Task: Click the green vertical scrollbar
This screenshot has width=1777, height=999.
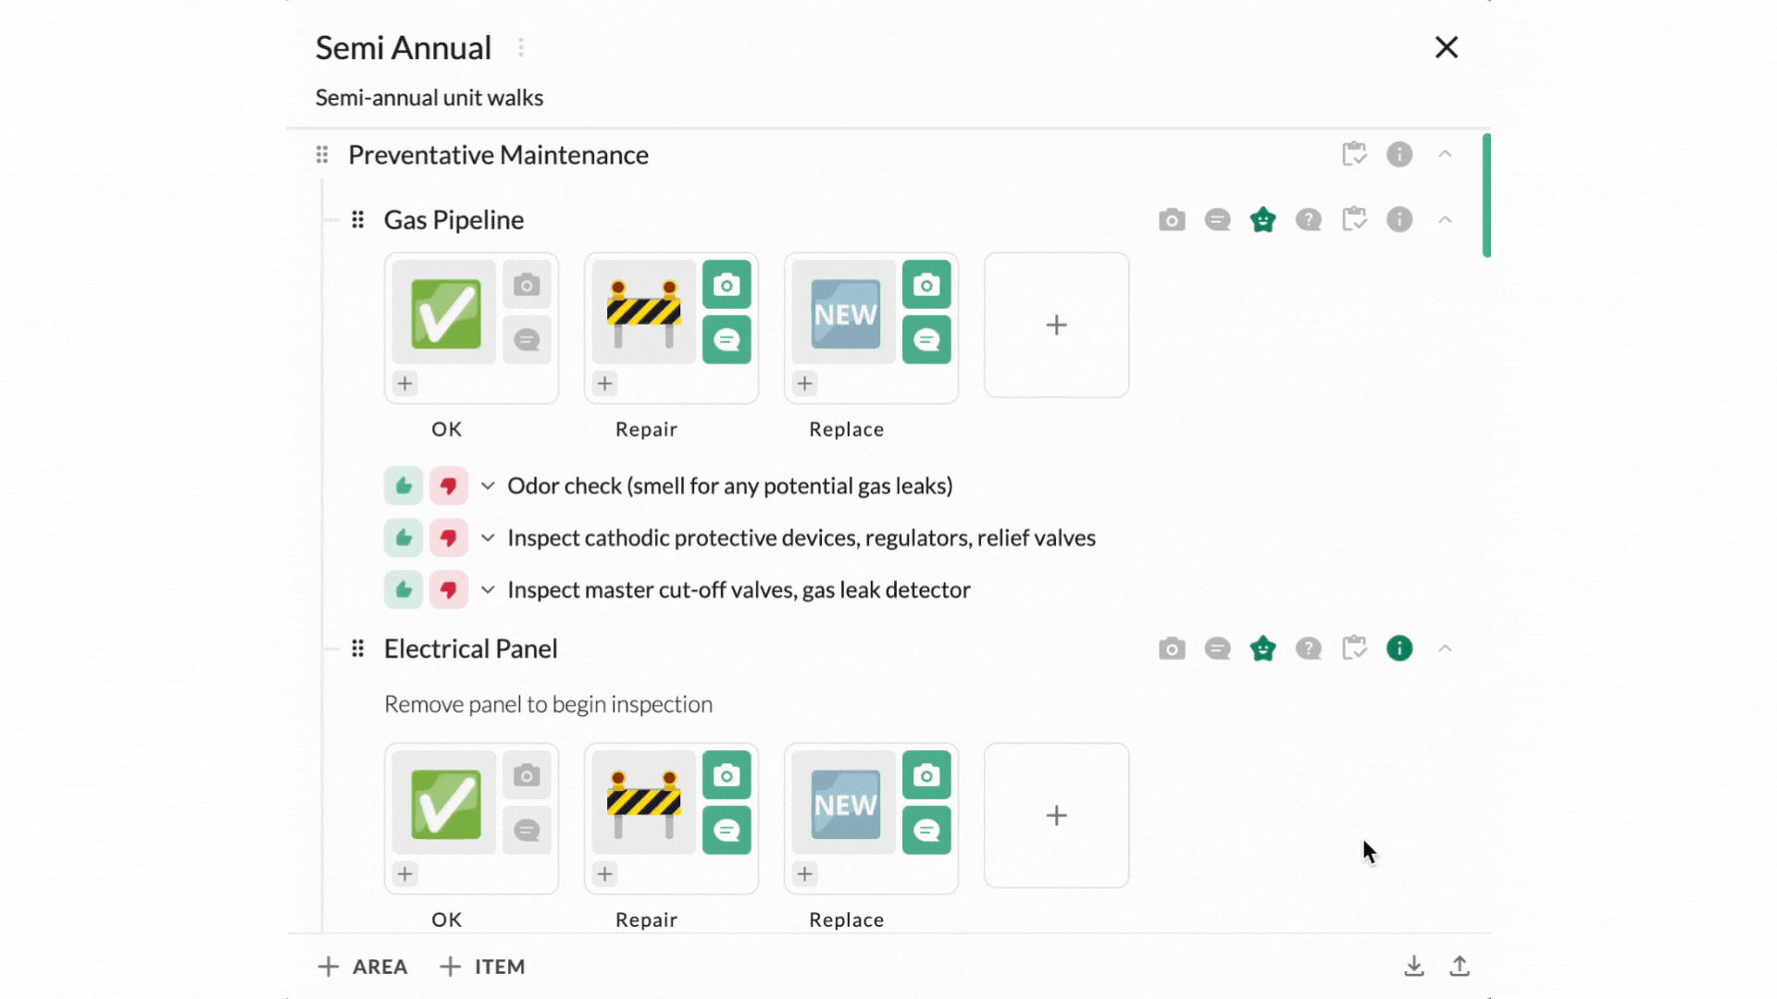Action: [1486, 195]
